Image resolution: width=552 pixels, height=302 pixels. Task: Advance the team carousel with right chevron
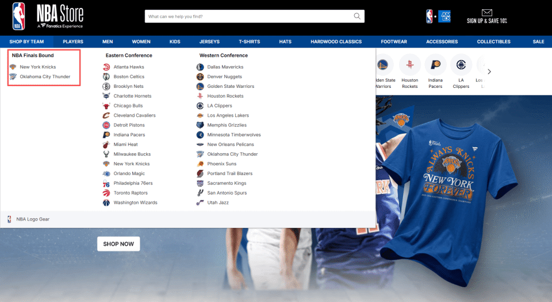[x=489, y=71]
